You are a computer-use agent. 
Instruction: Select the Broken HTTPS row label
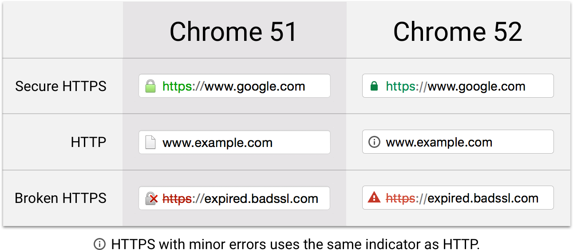[x=61, y=198]
